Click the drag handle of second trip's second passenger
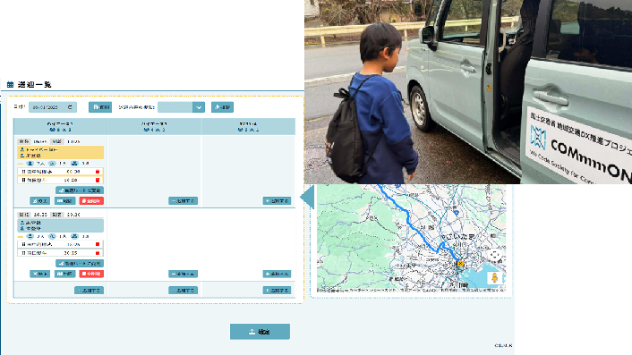 point(23,253)
